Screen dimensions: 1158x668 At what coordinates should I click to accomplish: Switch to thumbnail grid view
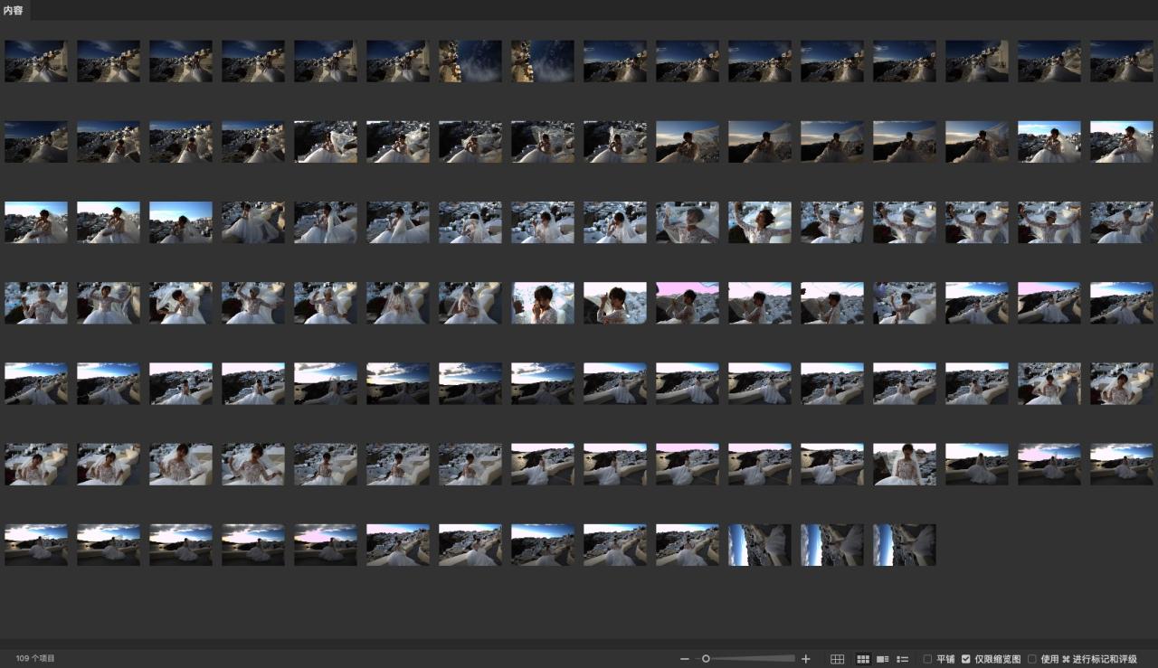863,659
